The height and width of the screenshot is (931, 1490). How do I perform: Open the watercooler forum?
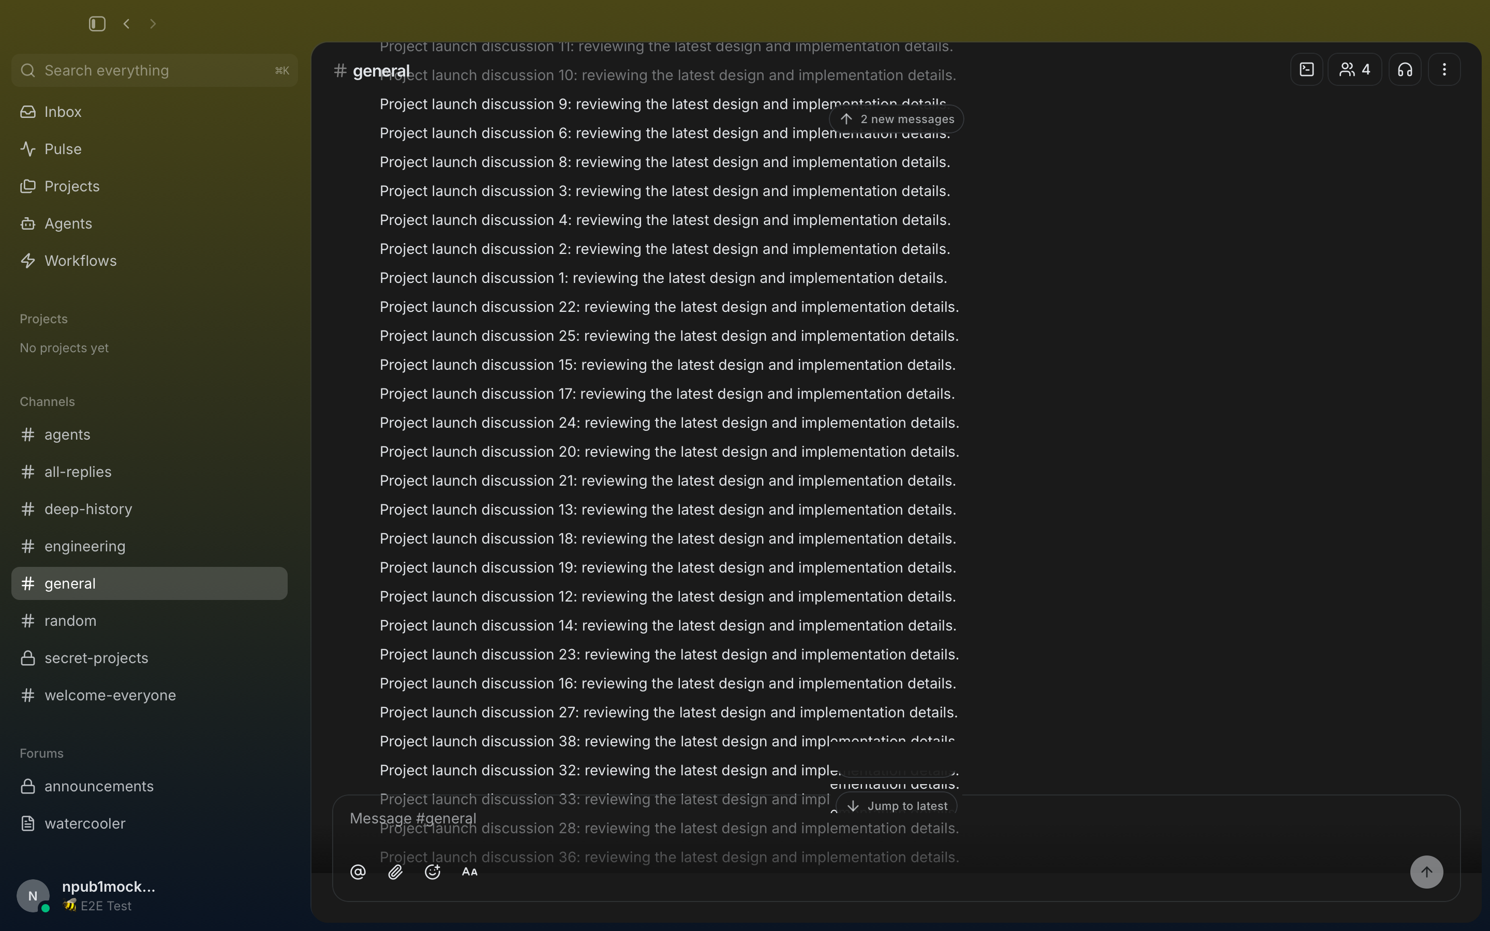(x=149, y=823)
